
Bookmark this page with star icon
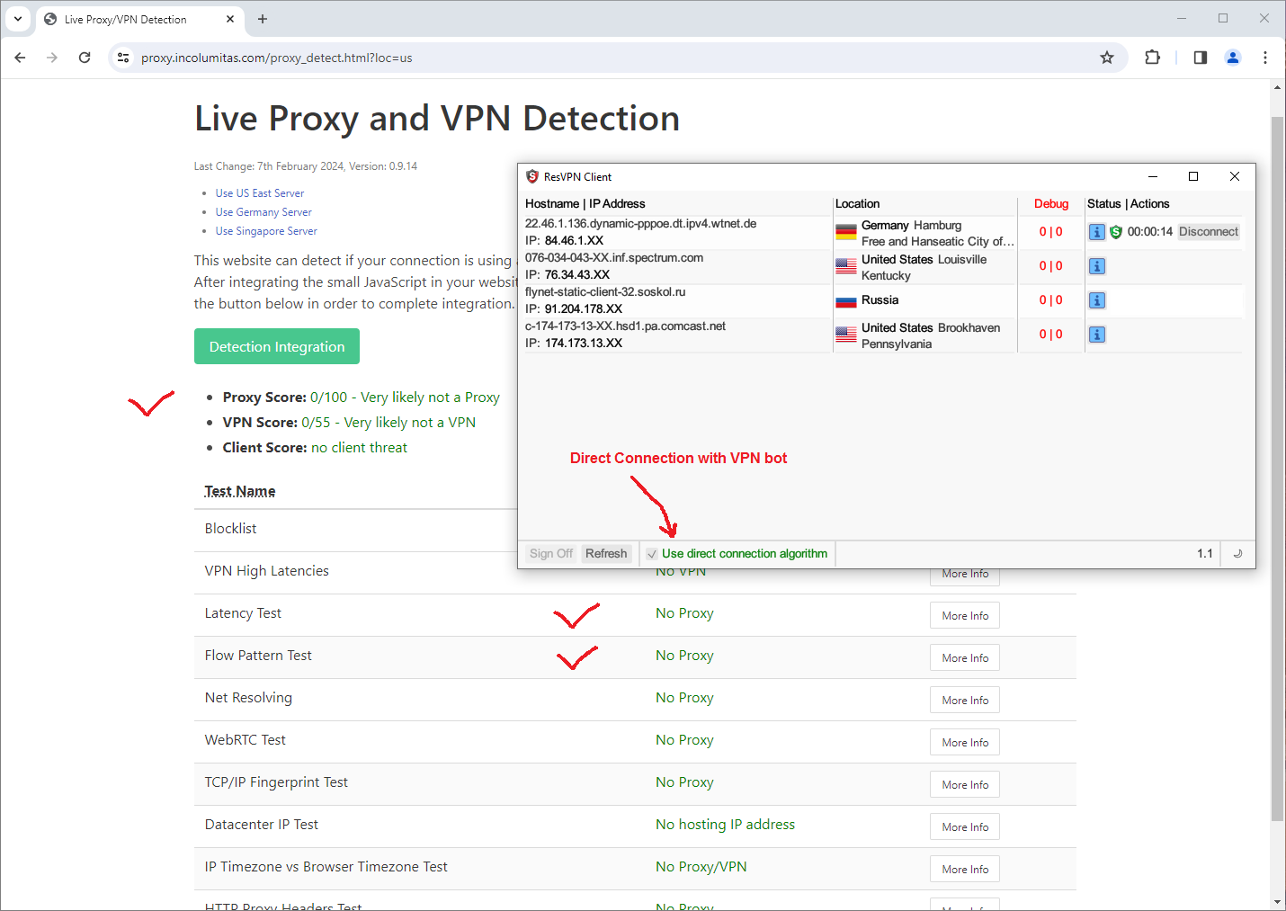pyautogui.click(x=1107, y=58)
